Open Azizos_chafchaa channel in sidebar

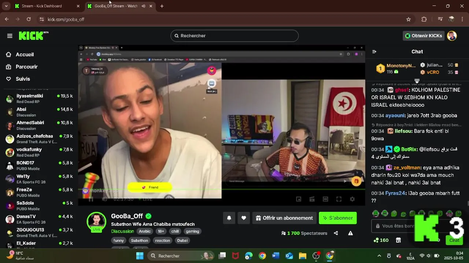pyautogui.click(x=39, y=139)
